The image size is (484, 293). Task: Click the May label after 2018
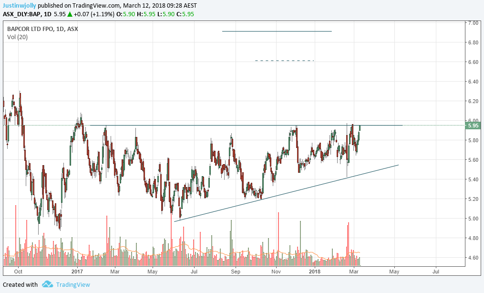[x=394, y=272]
